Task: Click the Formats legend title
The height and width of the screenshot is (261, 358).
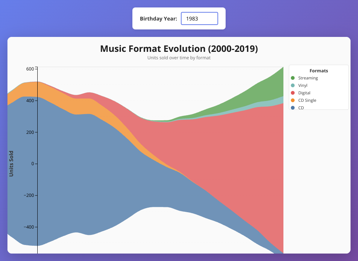Action: [x=318, y=70]
